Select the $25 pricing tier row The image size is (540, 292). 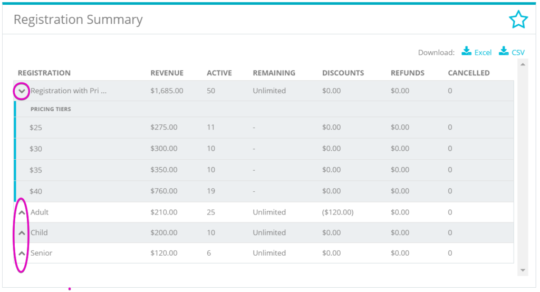pos(264,128)
